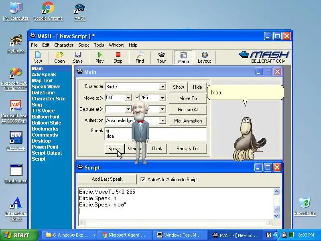The image size is (321, 241).
Task: Open the Find tool in the toolbar
Action: click(140, 57)
